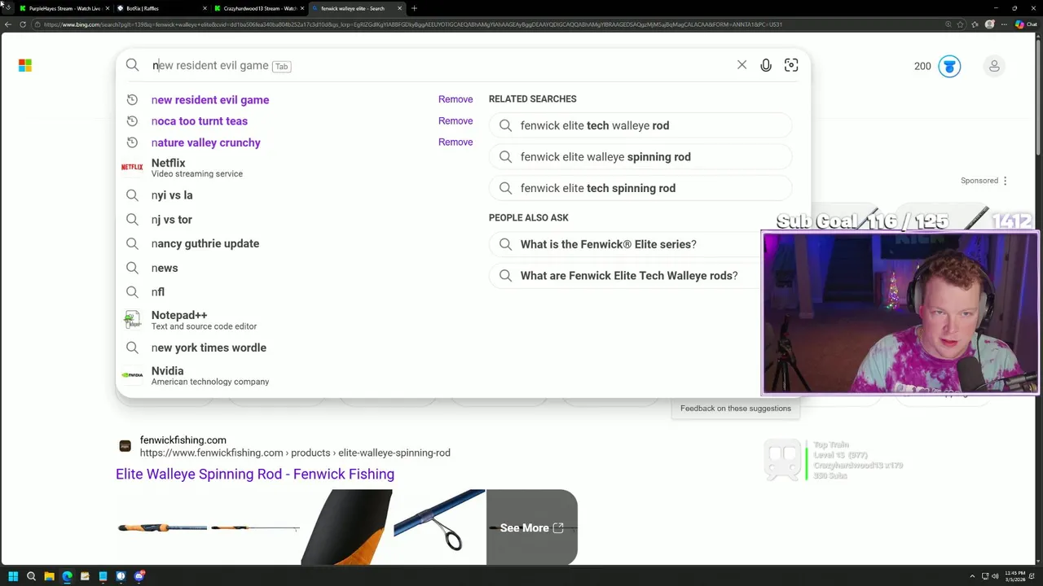
Task: Switch to BotRix Raffles tab
Action: point(161,8)
